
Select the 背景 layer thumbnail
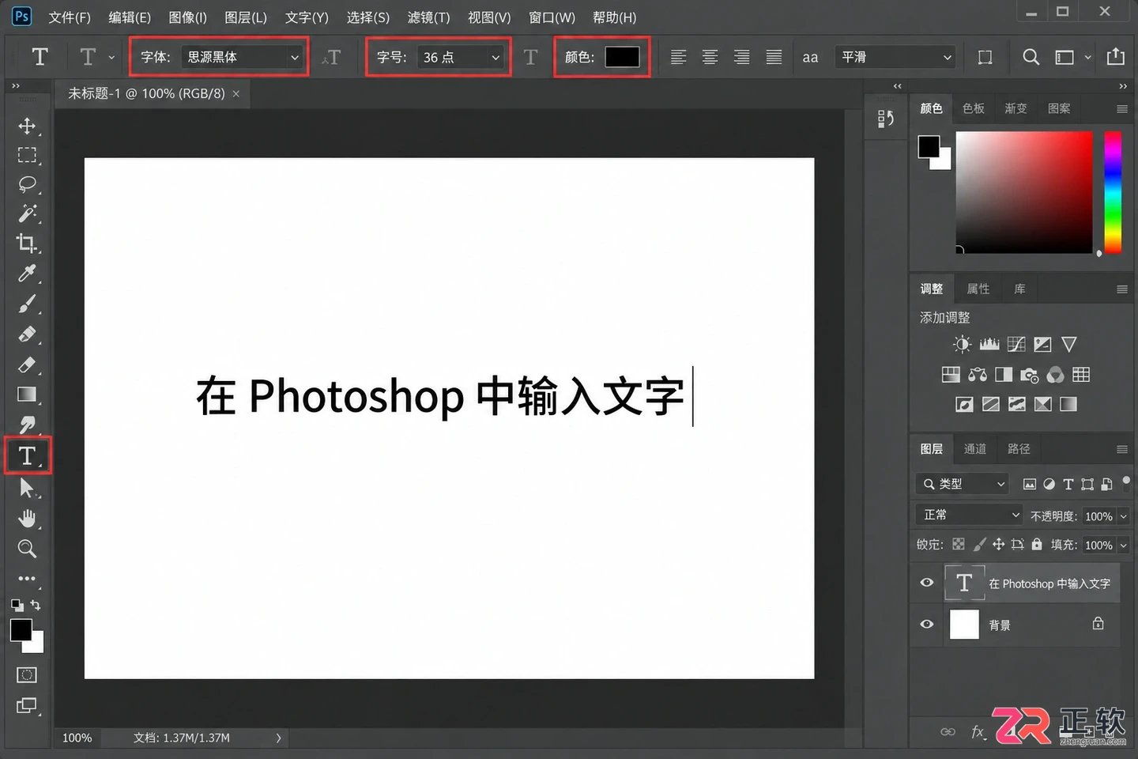(x=964, y=625)
